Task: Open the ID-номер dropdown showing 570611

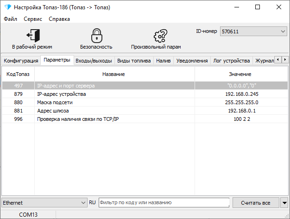Action: tap(253, 31)
